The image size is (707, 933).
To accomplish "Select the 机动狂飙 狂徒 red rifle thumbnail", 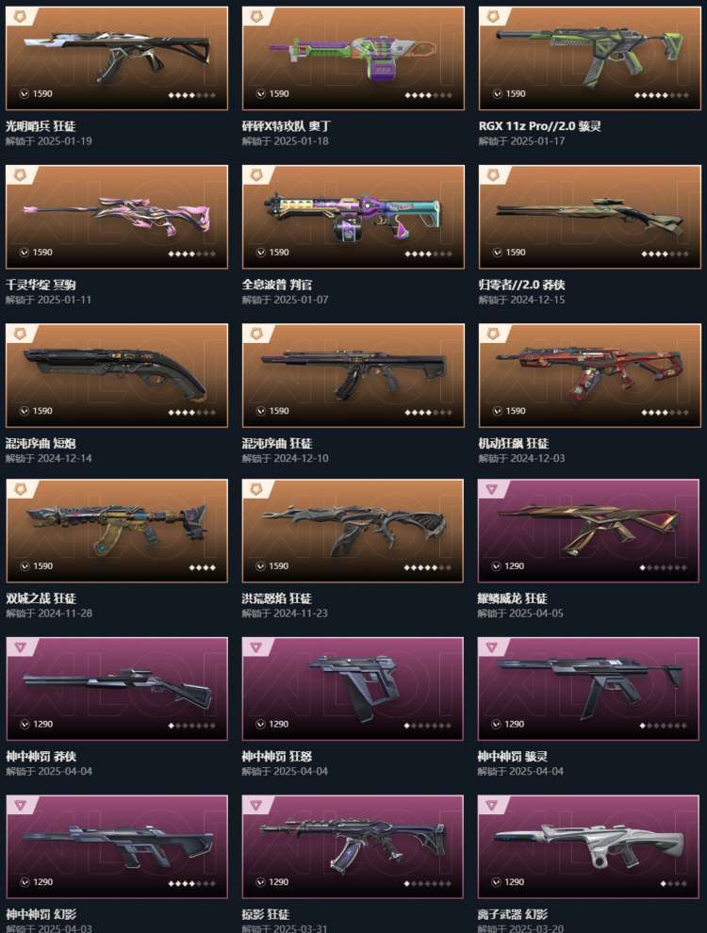I will (x=590, y=375).
